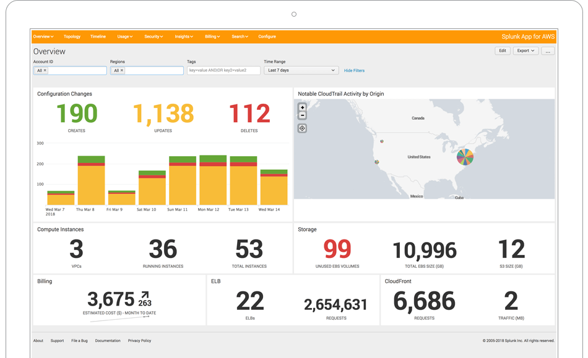Click the 53 Total Instances value
This screenshot has height=358, width=588.
[249, 249]
